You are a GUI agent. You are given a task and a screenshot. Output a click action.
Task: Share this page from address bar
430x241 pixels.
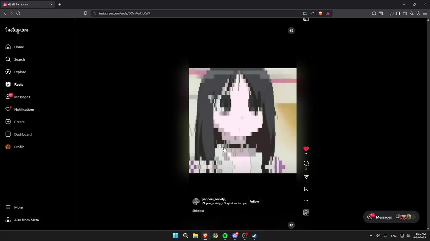coord(312,13)
